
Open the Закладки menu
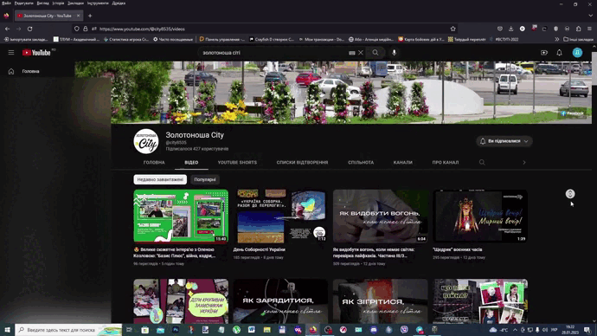pyautogui.click(x=75, y=3)
